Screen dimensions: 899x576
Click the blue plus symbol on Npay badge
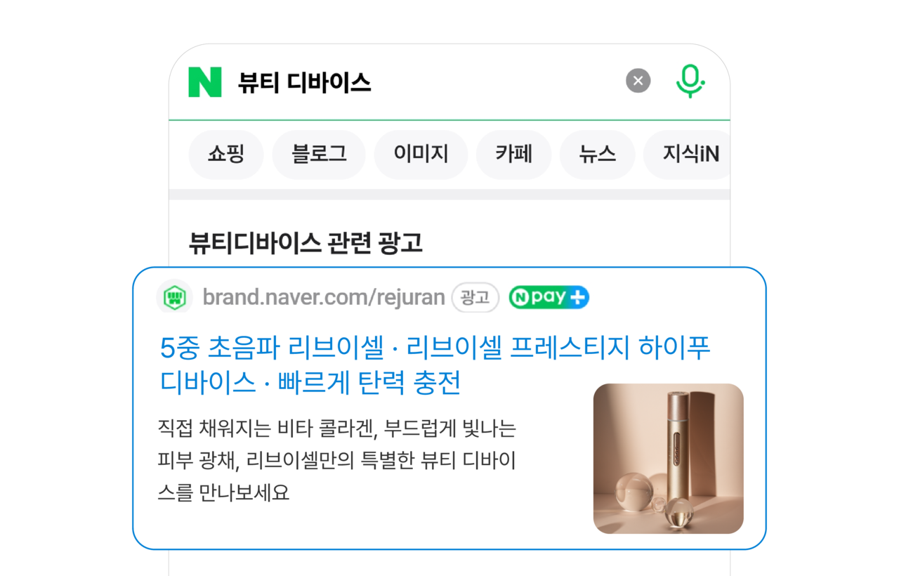pos(577,297)
